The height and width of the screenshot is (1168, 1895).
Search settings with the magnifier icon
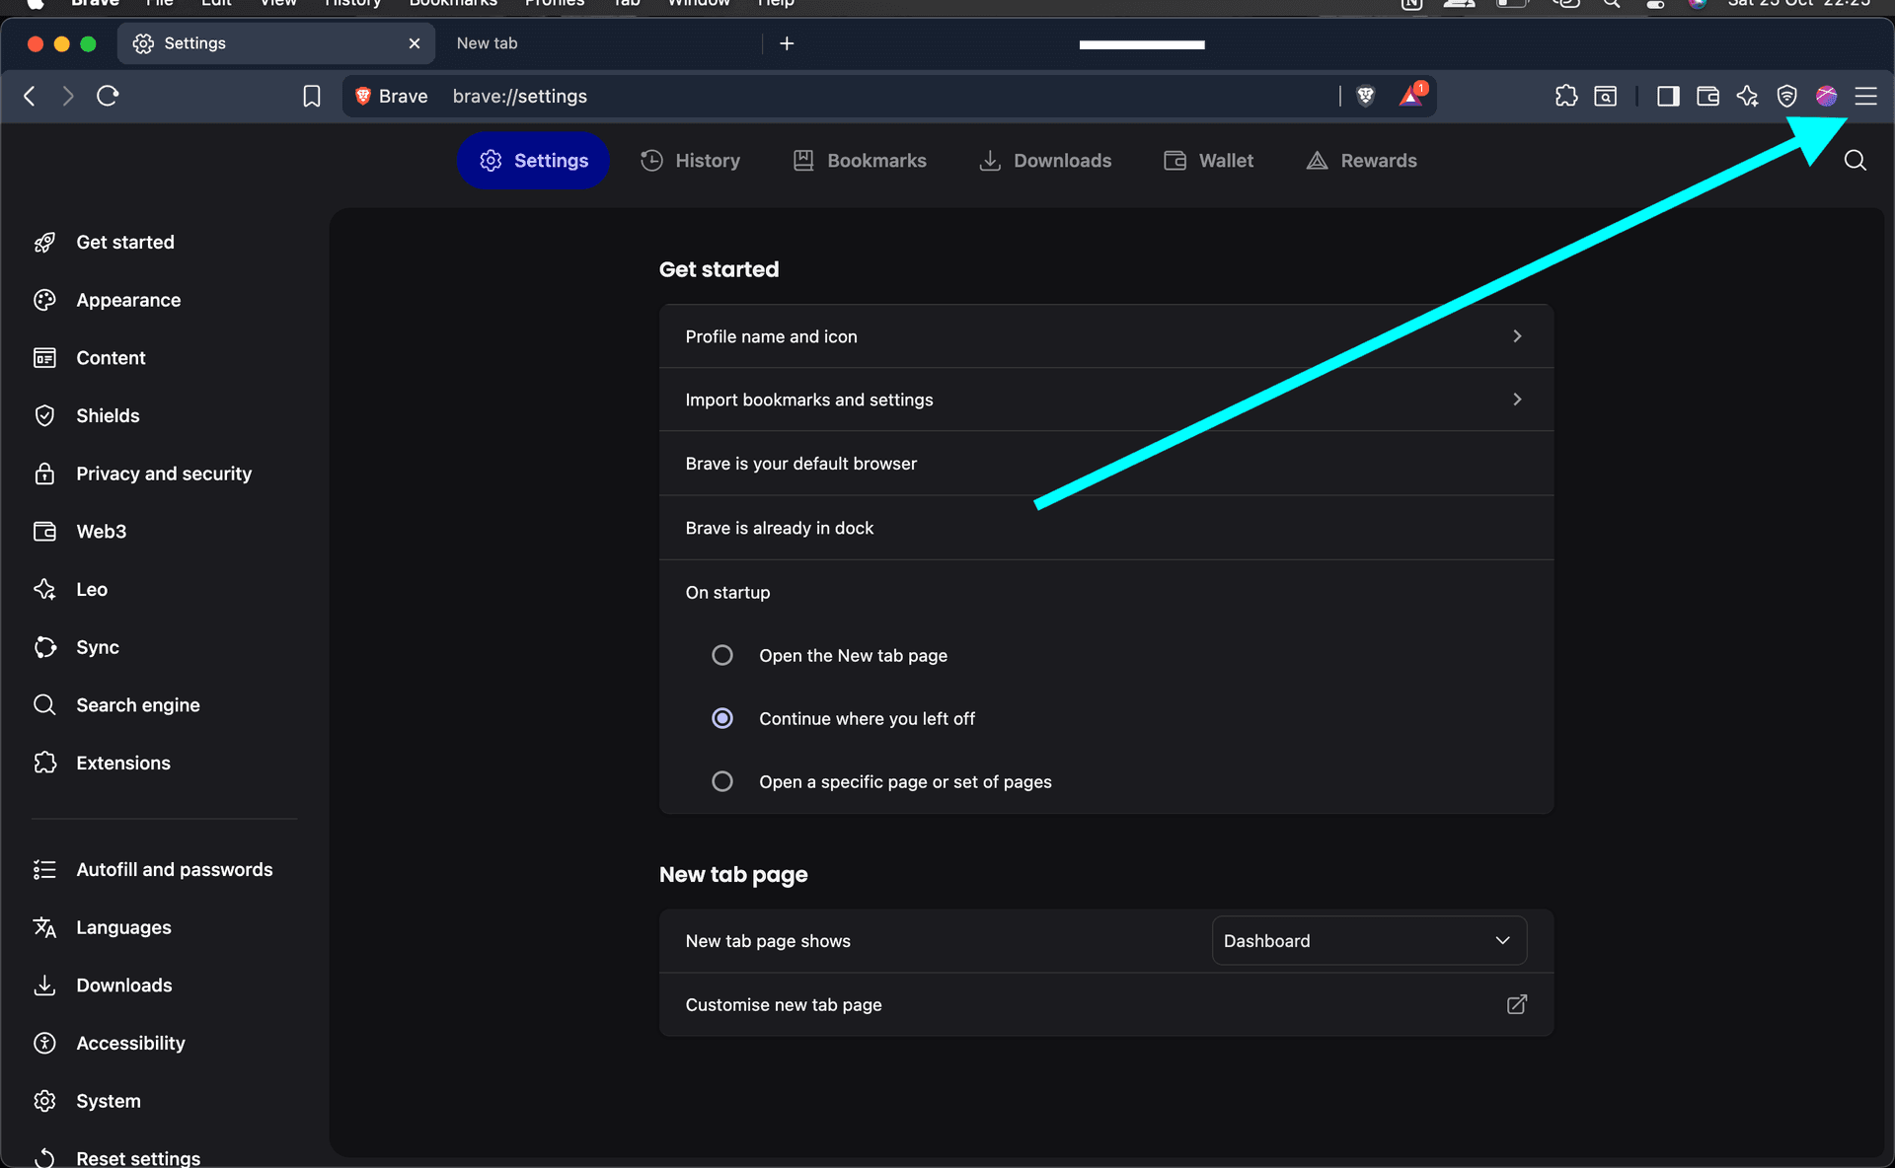click(1856, 161)
